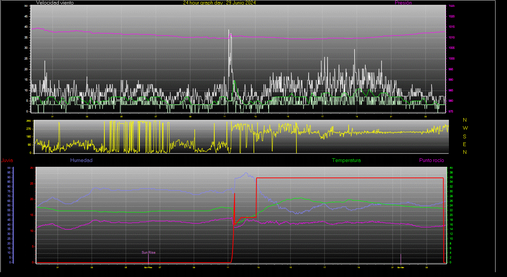
Task: Click the pink 'Sun Rise' label above marker
Action: tap(148, 253)
